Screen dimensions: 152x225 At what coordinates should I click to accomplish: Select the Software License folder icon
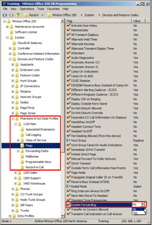coord(11,32)
